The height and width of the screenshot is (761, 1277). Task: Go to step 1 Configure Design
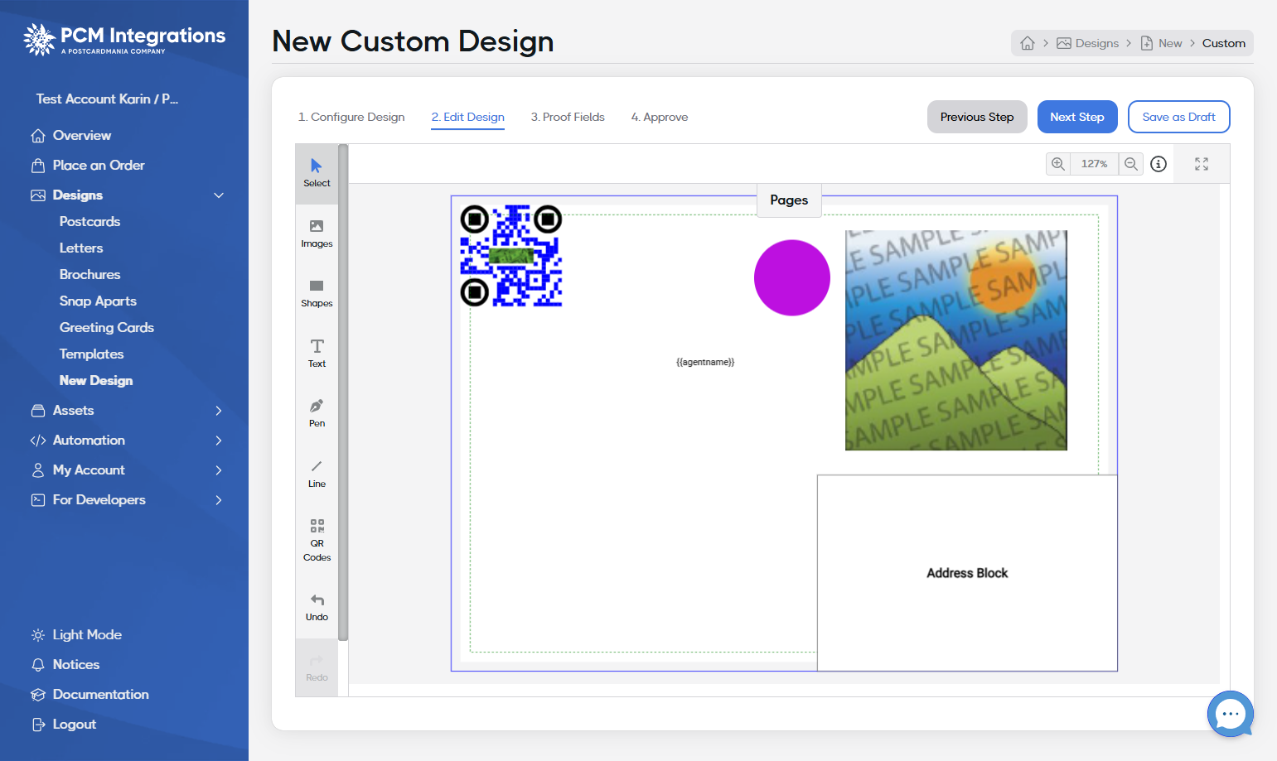click(351, 118)
